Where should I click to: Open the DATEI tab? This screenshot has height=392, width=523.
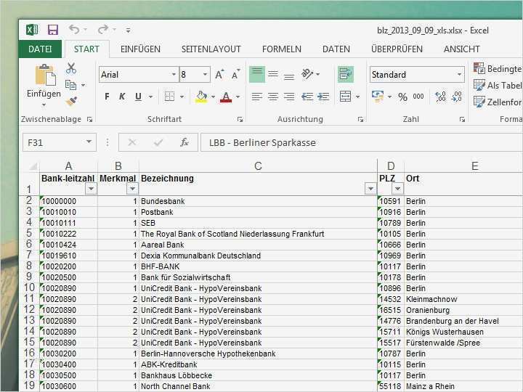40,49
